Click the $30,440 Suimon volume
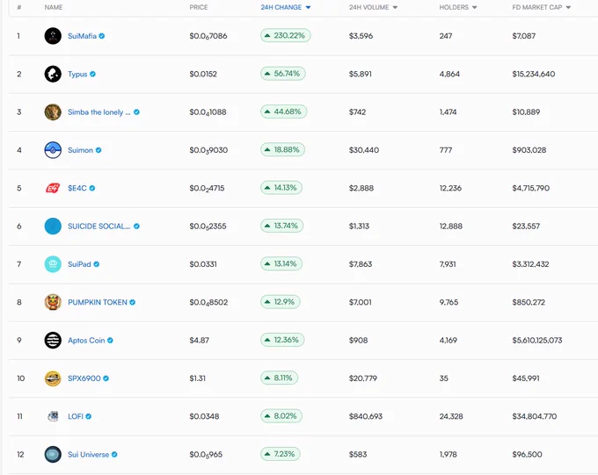 [364, 150]
